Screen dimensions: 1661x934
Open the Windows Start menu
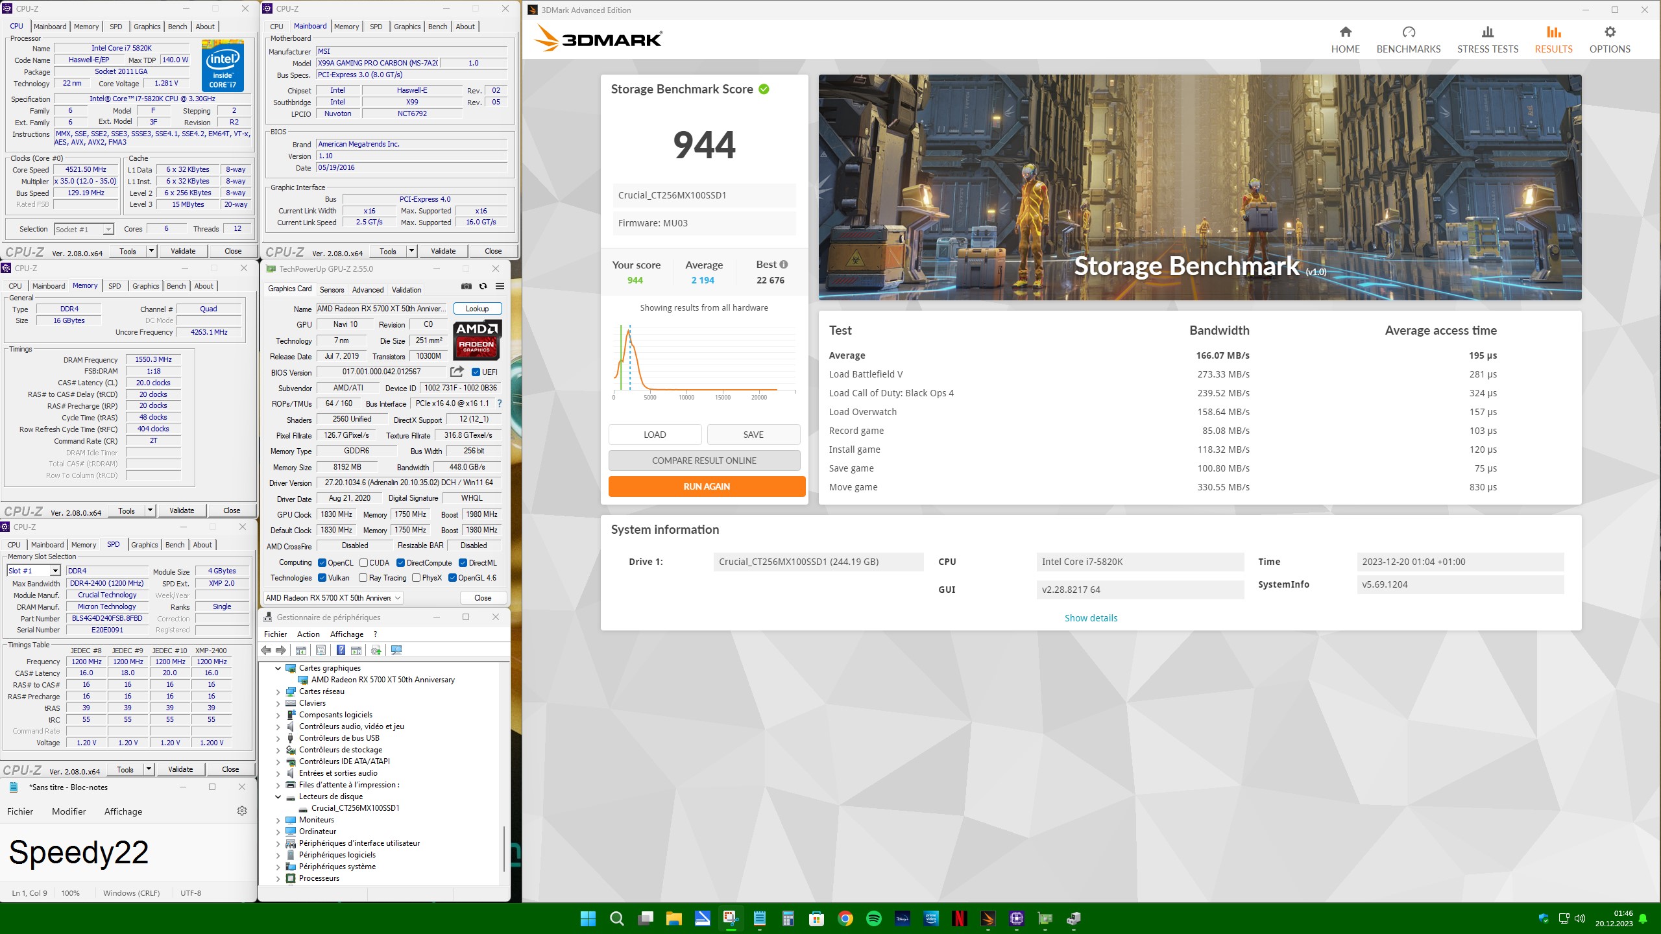click(588, 918)
